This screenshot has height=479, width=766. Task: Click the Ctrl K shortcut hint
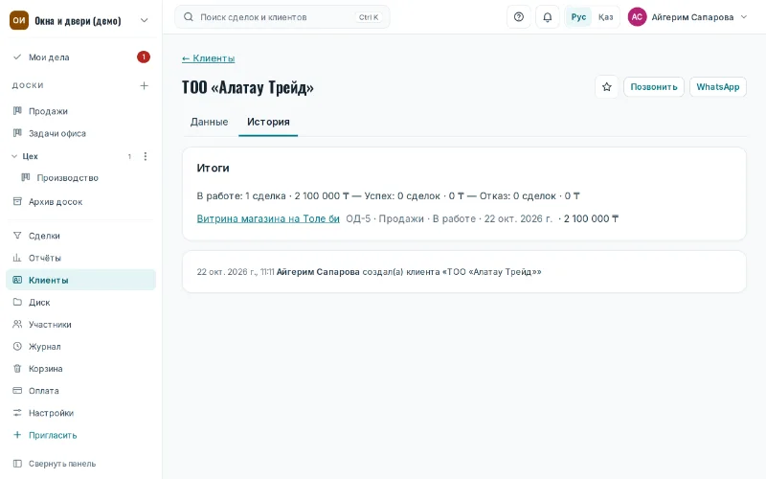(369, 17)
